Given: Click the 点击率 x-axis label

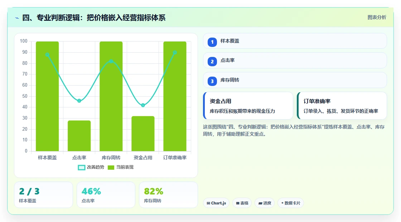Looking at the screenshot, I should (x=79, y=158).
